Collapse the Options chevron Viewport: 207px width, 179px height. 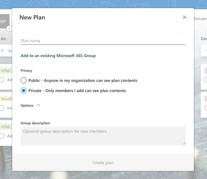coord(38,105)
